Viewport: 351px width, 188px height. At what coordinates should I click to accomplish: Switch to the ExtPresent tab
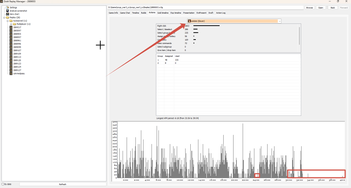tap(201, 13)
